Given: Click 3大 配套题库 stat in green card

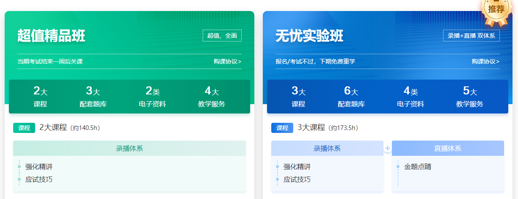Looking at the screenshot, I should (x=93, y=97).
